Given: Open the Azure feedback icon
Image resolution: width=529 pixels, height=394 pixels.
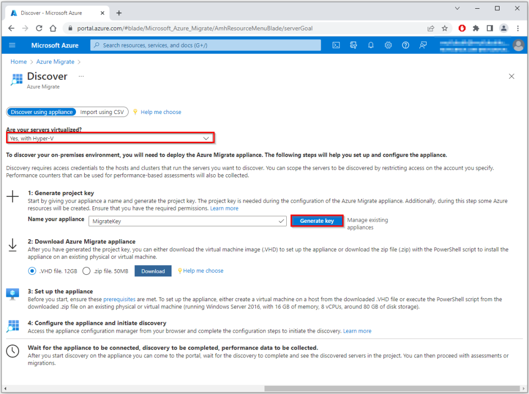Looking at the screenshot, I should click(423, 45).
